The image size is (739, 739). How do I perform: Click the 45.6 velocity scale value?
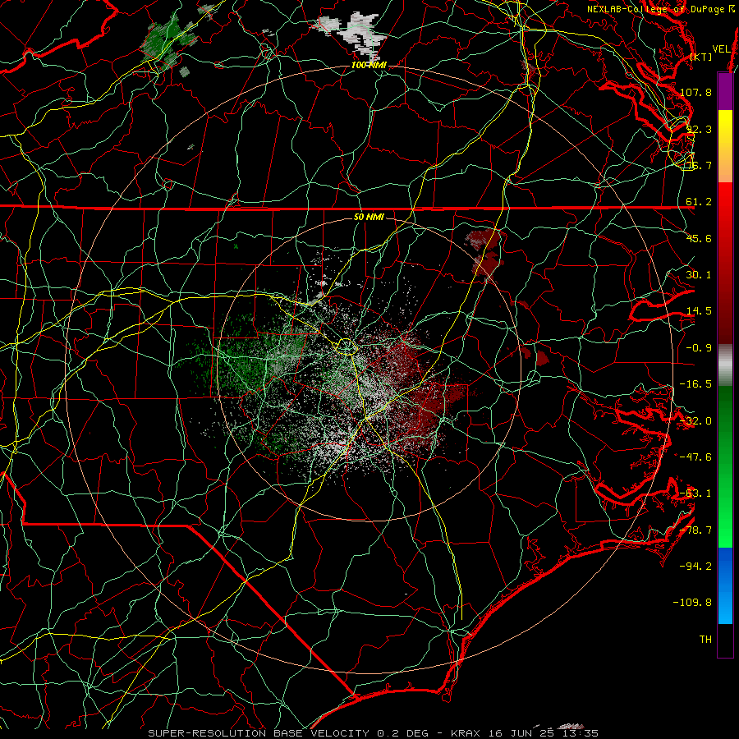tap(699, 238)
